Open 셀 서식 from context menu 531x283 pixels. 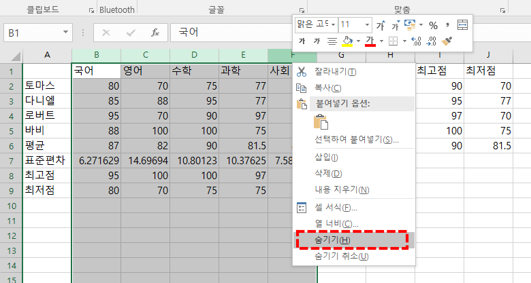(354, 208)
